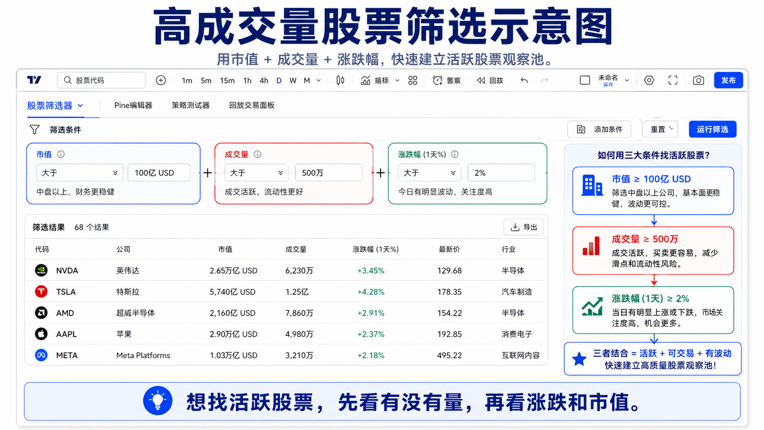Click the 运行筛选 button

tap(712, 129)
